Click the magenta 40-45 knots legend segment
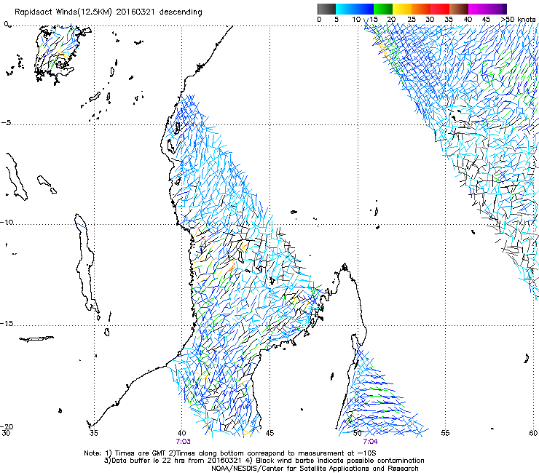This screenshot has height=473, width=539. [478, 9]
